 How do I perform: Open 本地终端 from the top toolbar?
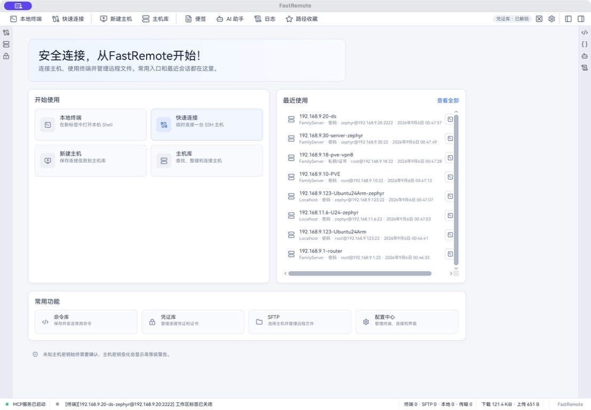click(26, 19)
